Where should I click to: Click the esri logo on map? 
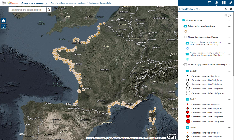tap(172, 136)
